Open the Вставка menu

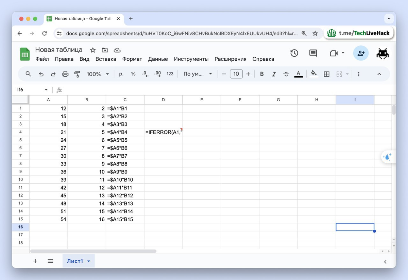(x=106, y=59)
